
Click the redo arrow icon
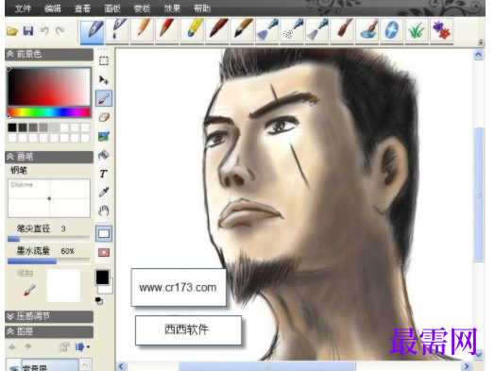pos(60,31)
